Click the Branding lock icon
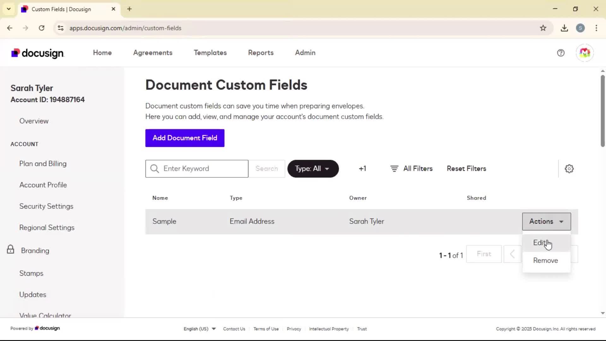The height and width of the screenshot is (341, 606). [x=10, y=249]
